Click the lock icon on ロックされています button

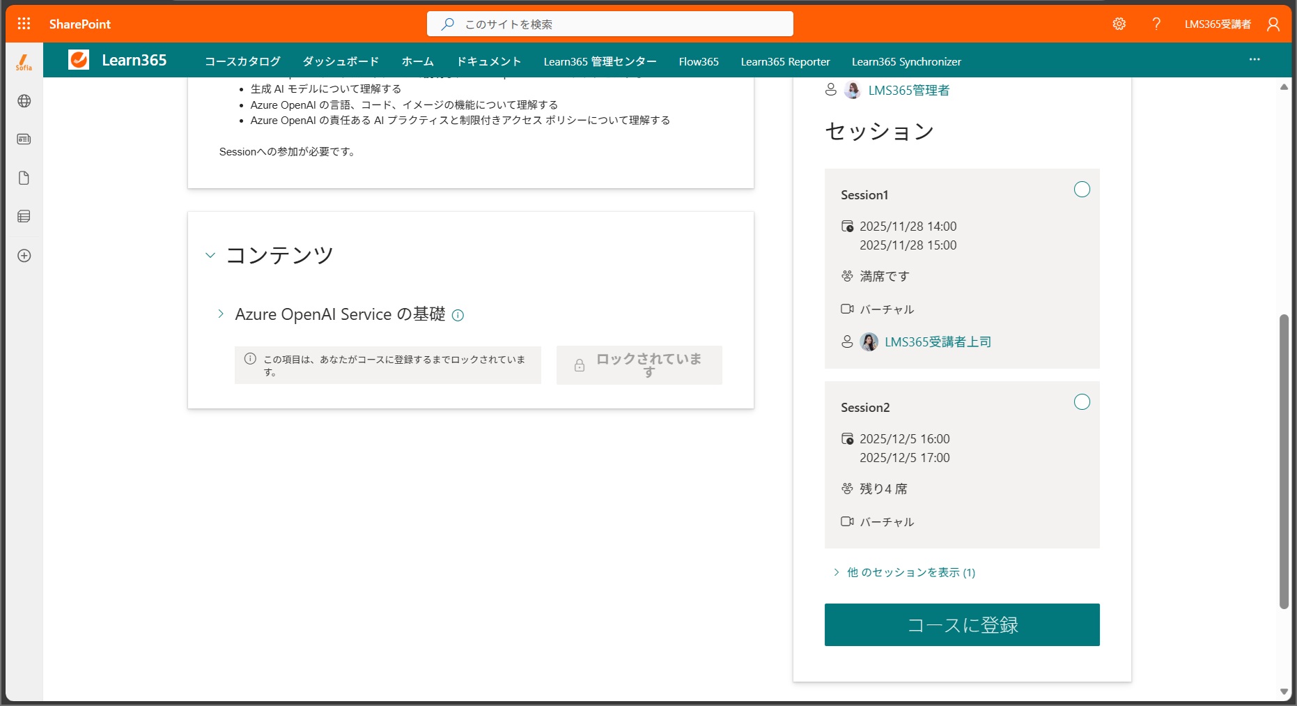(x=580, y=365)
